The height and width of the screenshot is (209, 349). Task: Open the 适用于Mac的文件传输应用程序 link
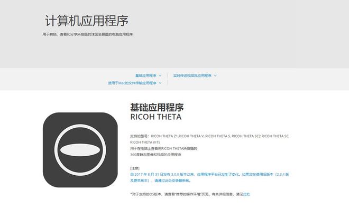point(132,83)
